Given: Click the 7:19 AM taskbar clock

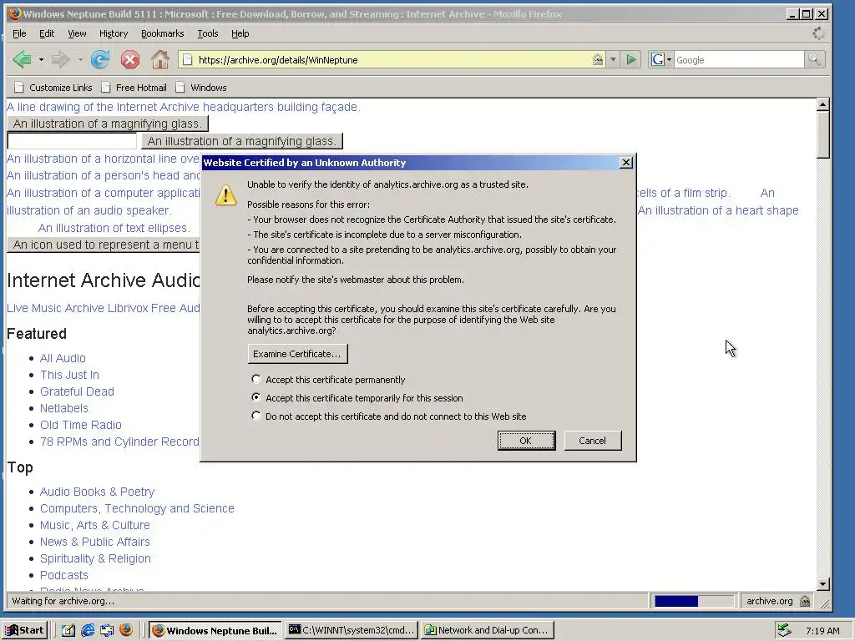Looking at the screenshot, I should [822, 631].
